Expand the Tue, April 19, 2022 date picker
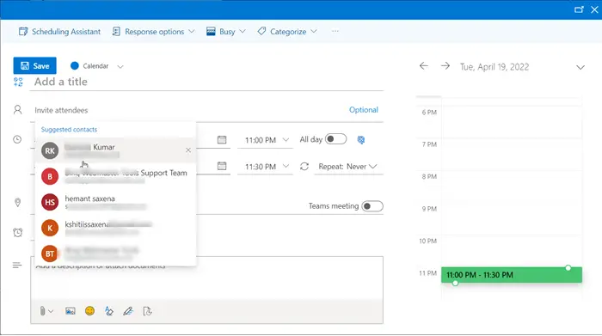 point(580,68)
